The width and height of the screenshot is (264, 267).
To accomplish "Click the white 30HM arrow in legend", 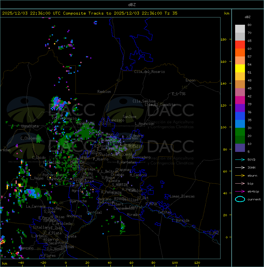I will click(x=240, y=167).
